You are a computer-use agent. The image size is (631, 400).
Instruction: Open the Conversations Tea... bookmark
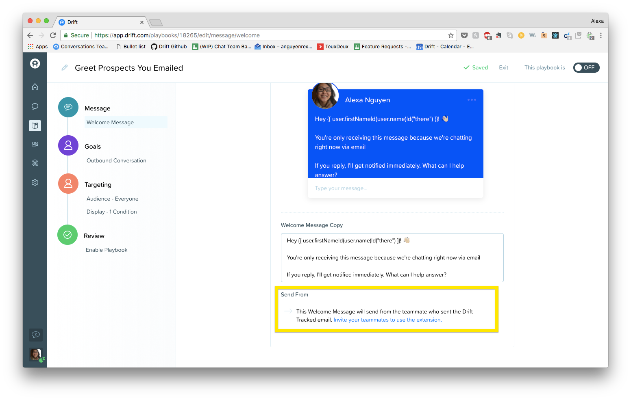[81, 47]
